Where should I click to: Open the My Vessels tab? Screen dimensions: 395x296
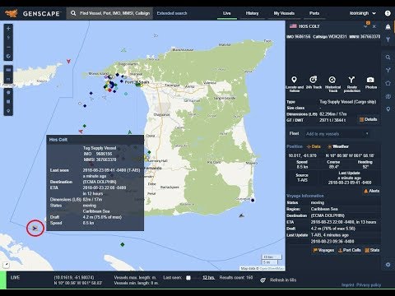(284, 13)
